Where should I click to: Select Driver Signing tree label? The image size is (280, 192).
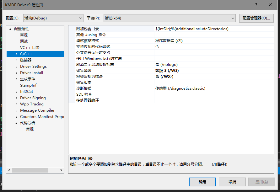coord(33,98)
